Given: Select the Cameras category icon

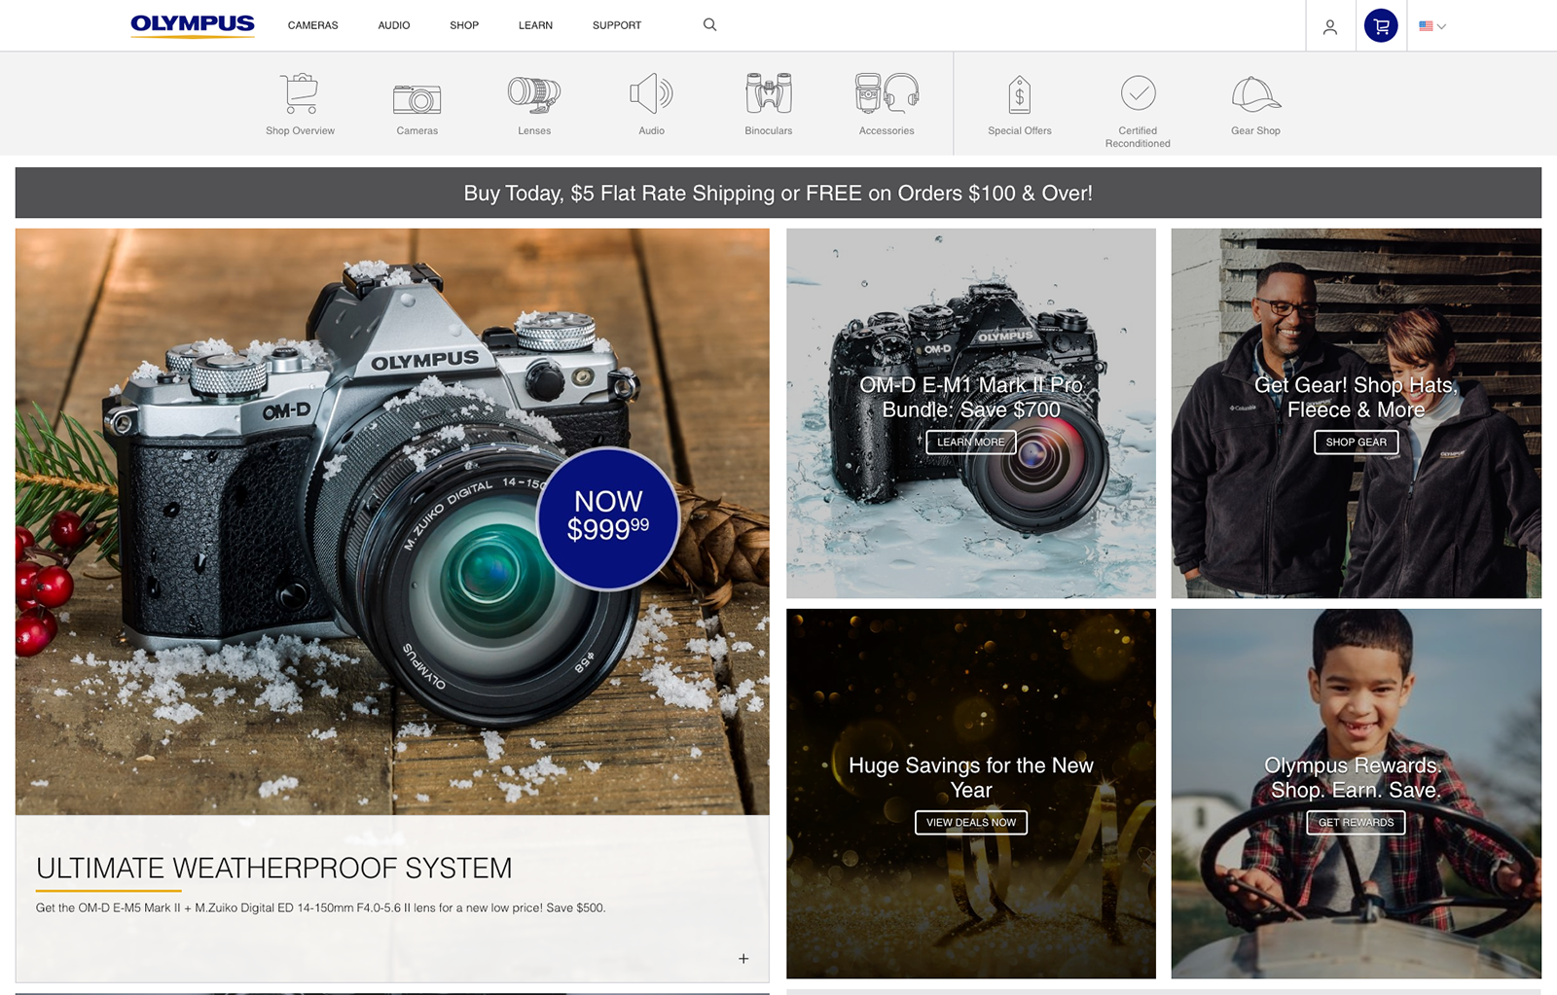Looking at the screenshot, I should pyautogui.click(x=417, y=98).
